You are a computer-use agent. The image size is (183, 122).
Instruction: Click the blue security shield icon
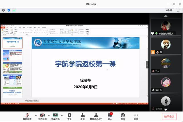9,10
